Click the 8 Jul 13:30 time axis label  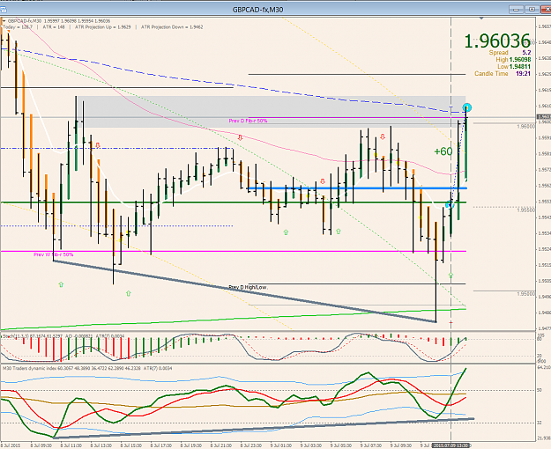[101, 445]
